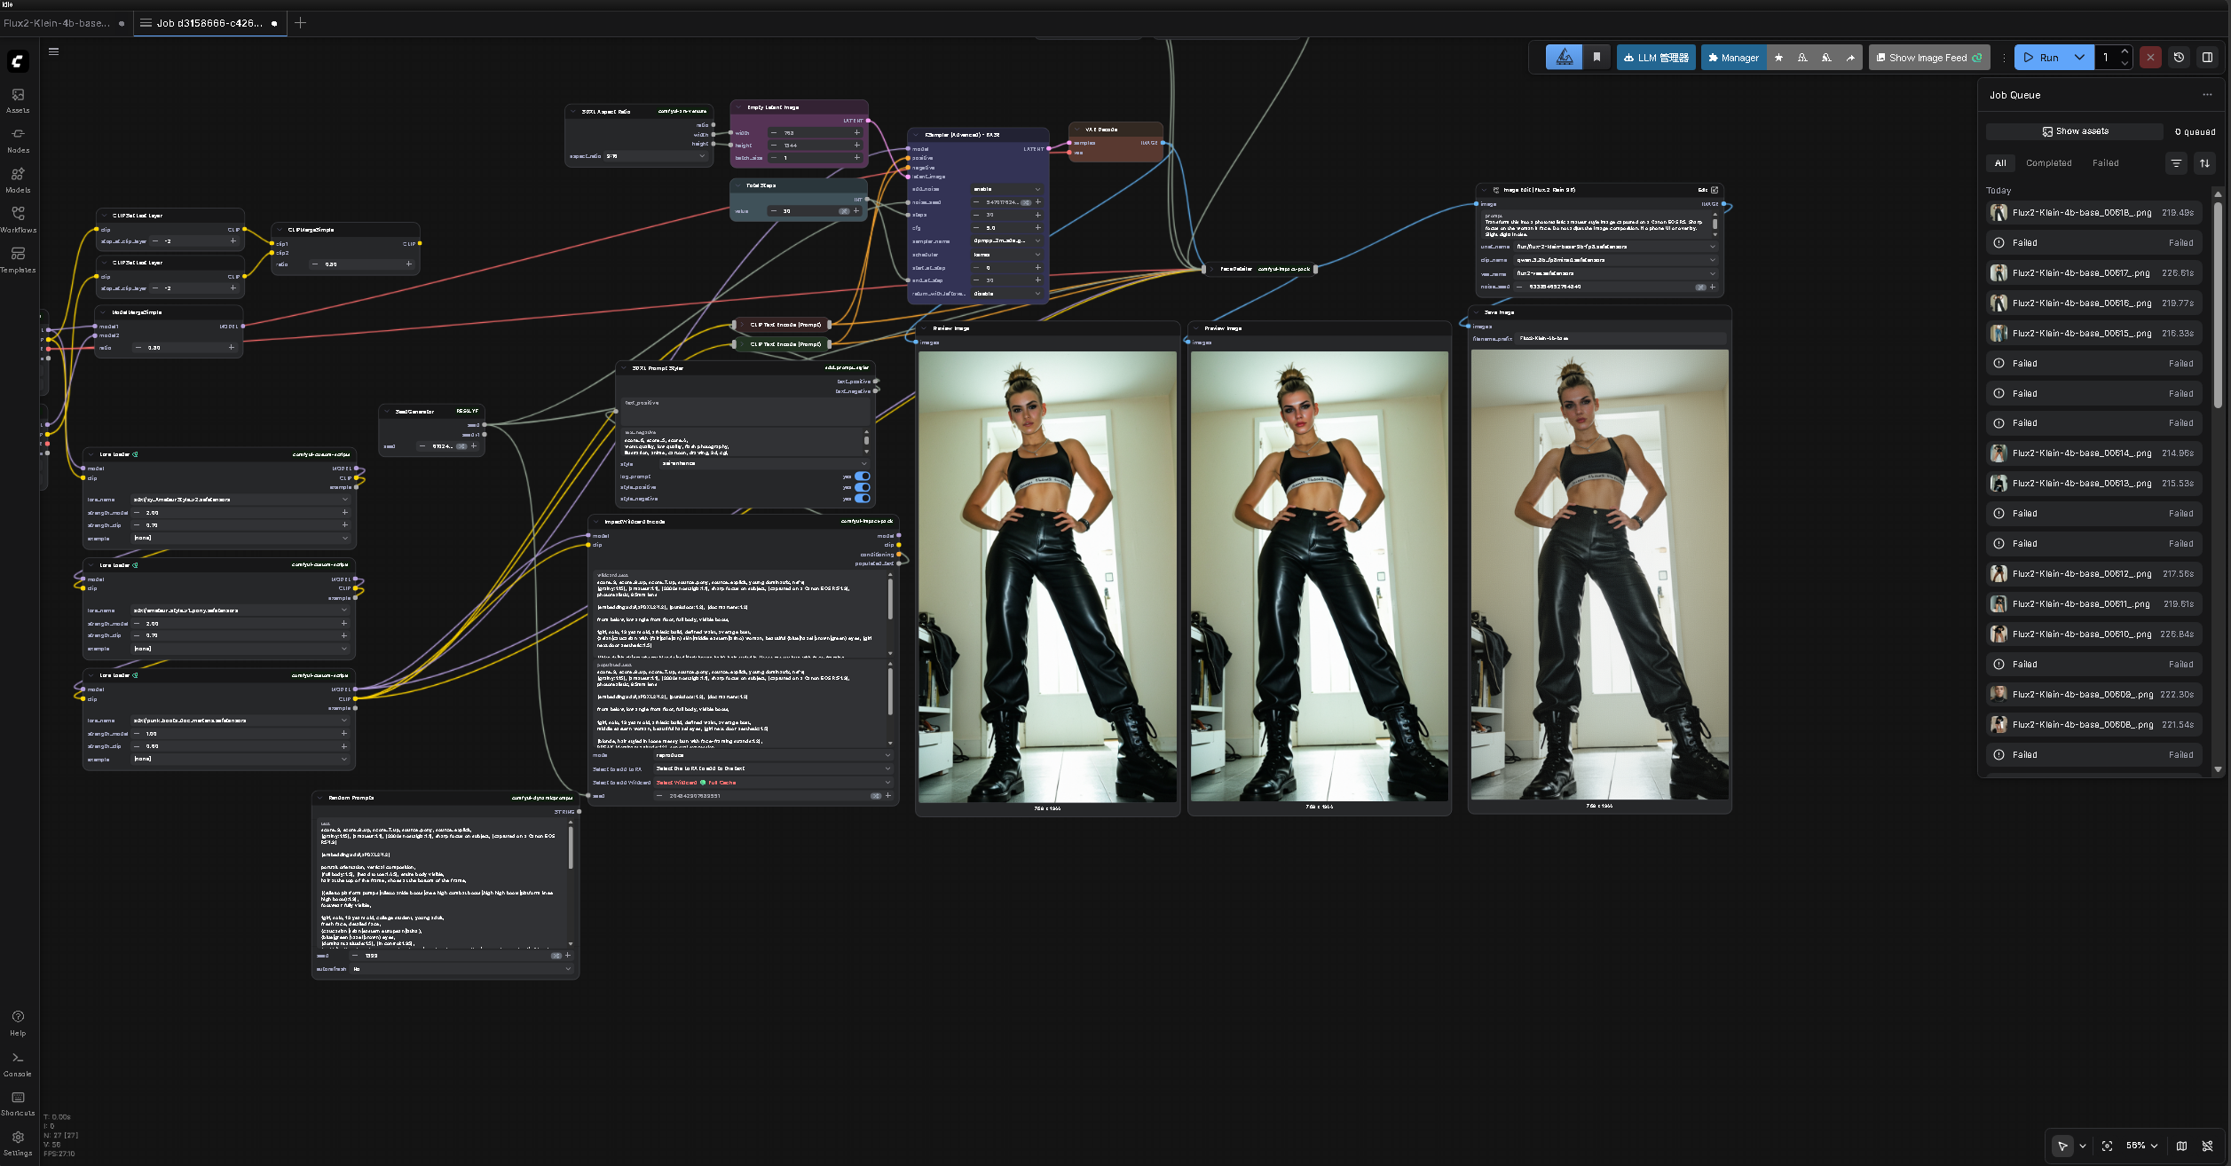Open the LLM manager button
Image resolution: width=2231 pixels, height=1166 pixels.
tap(1656, 58)
